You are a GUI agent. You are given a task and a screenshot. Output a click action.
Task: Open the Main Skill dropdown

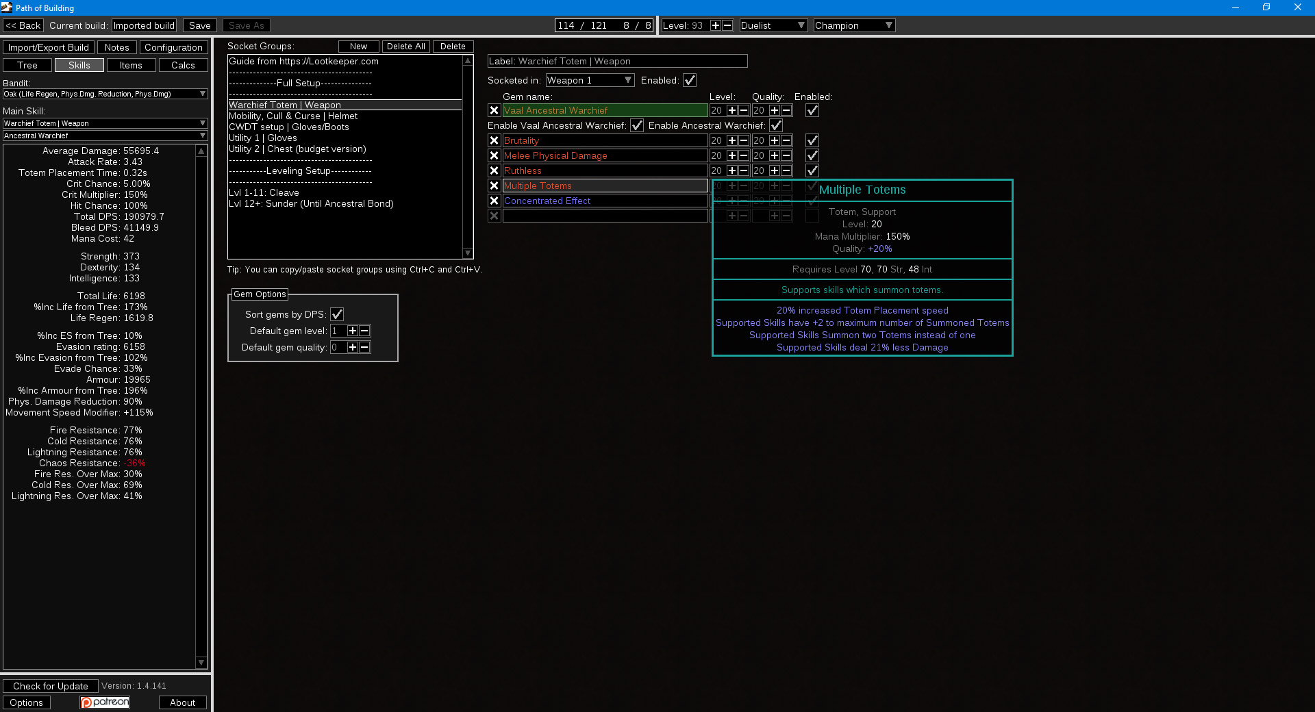[105, 123]
